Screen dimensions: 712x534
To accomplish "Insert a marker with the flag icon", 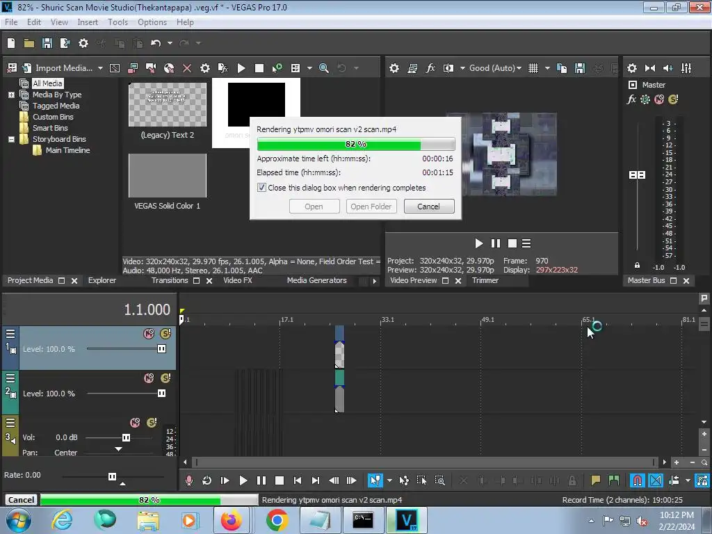I will tap(596, 480).
